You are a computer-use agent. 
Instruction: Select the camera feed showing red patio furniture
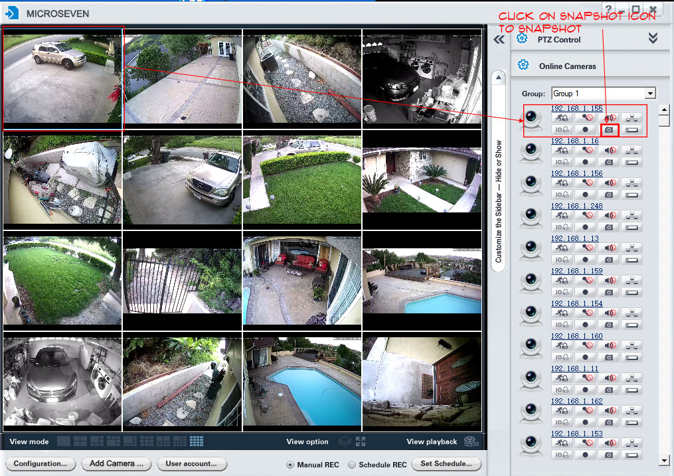(302, 281)
